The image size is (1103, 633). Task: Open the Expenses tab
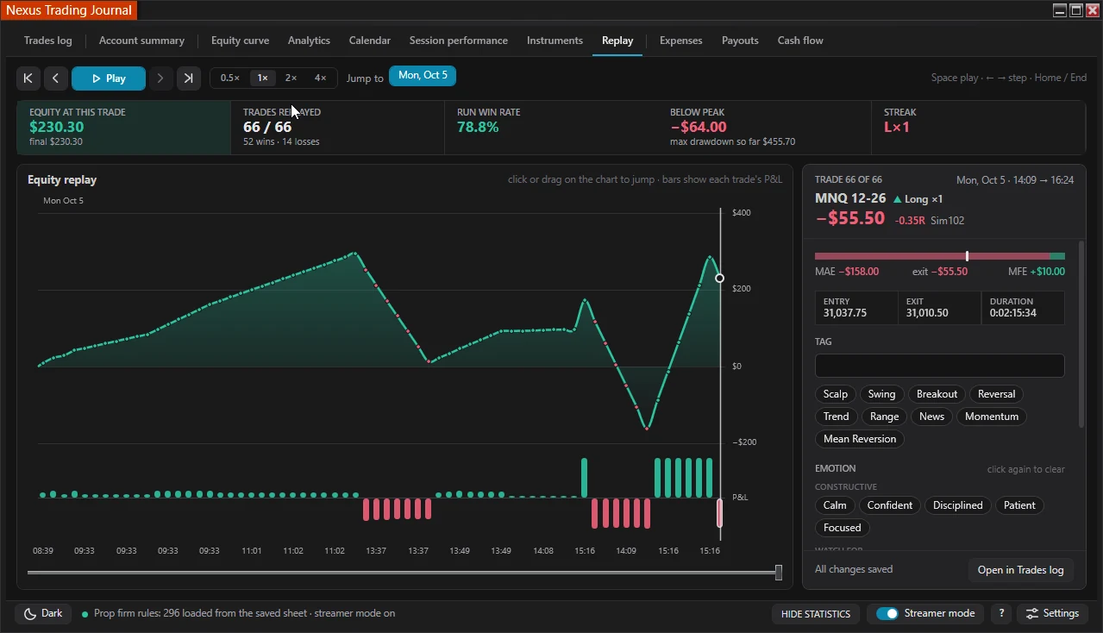[x=680, y=41]
